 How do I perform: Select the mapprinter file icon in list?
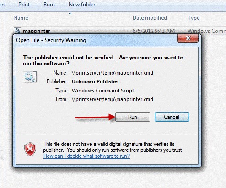pyautogui.click(x=17, y=31)
